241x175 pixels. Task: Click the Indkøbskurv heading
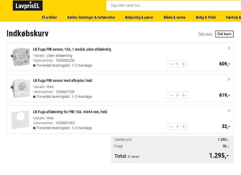pos(28,33)
